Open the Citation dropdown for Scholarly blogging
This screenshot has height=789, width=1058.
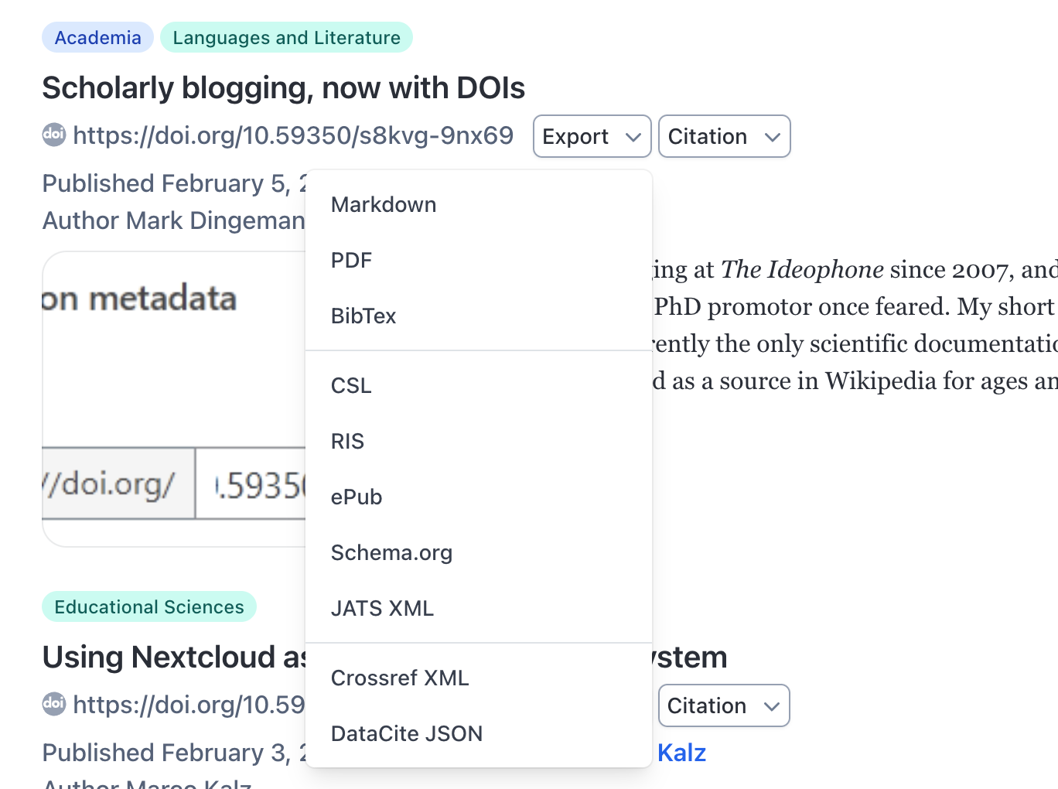[724, 137]
